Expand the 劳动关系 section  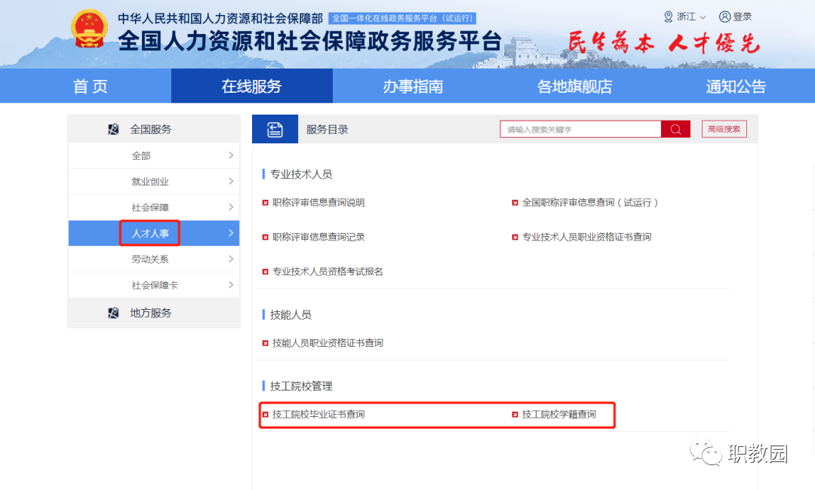click(149, 259)
